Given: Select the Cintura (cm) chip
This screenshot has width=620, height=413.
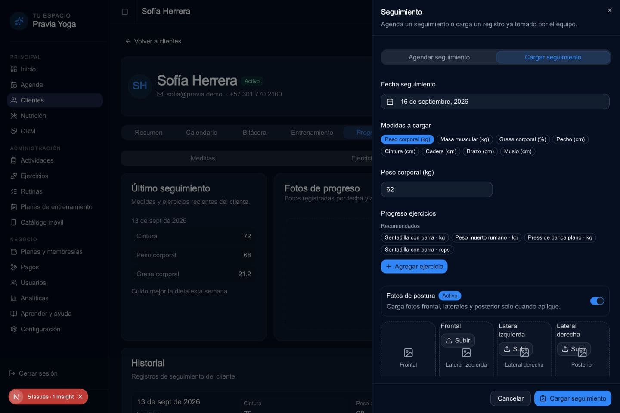Looking at the screenshot, I should click(x=400, y=151).
